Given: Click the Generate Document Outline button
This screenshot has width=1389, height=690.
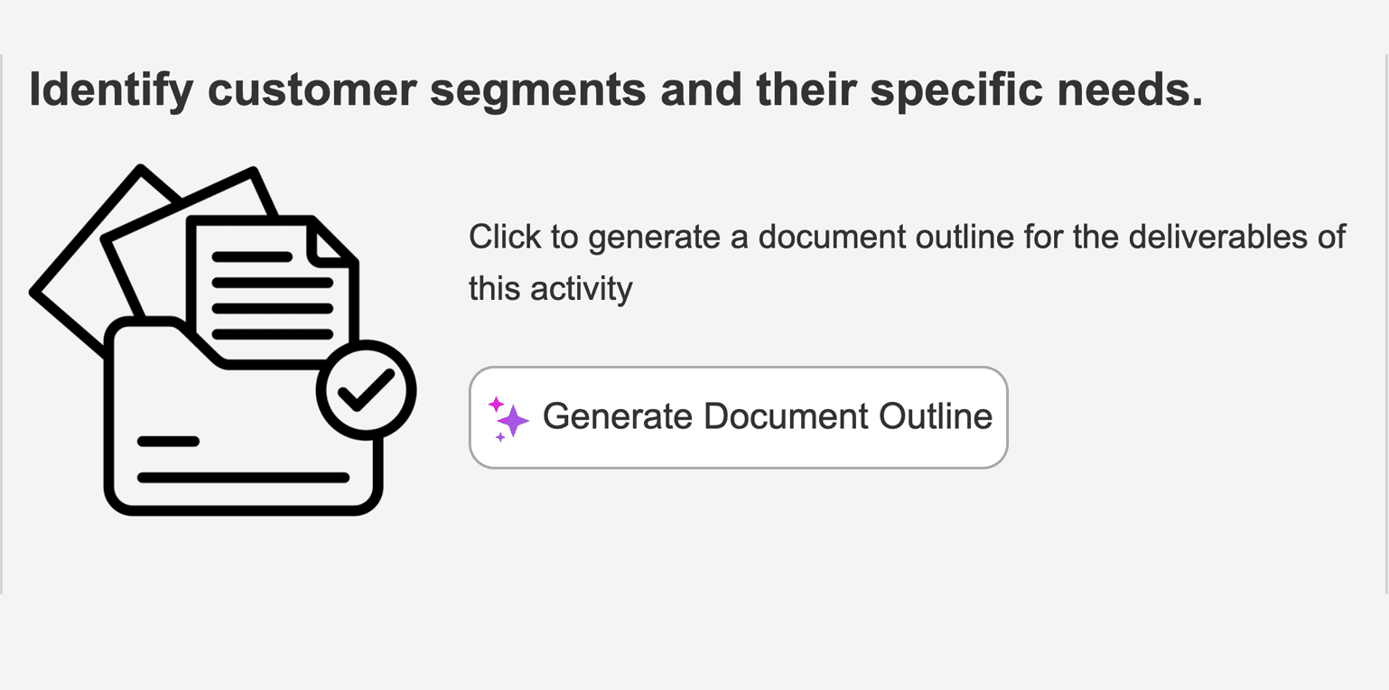Looking at the screenshot, I should pyautogui.click(x=738, y=417).
